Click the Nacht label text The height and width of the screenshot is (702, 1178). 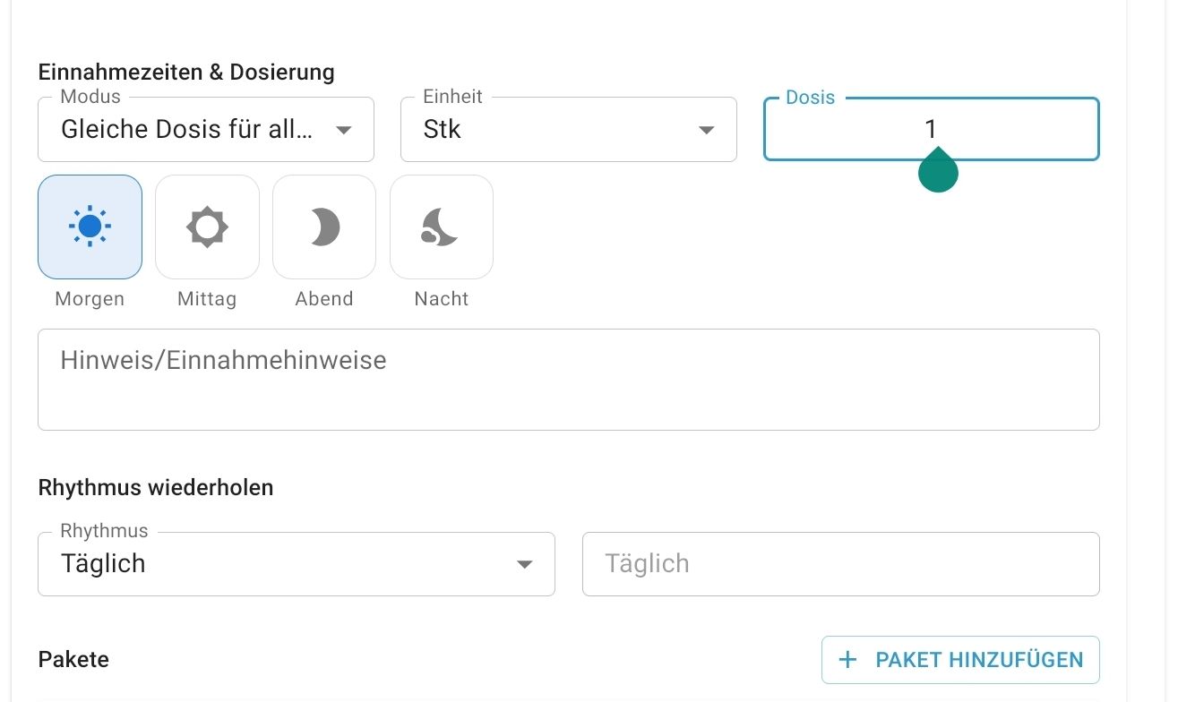(441, 299)
